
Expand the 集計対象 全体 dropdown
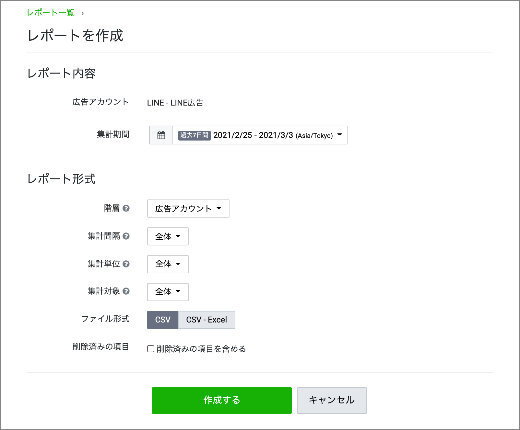pos(168,292)
